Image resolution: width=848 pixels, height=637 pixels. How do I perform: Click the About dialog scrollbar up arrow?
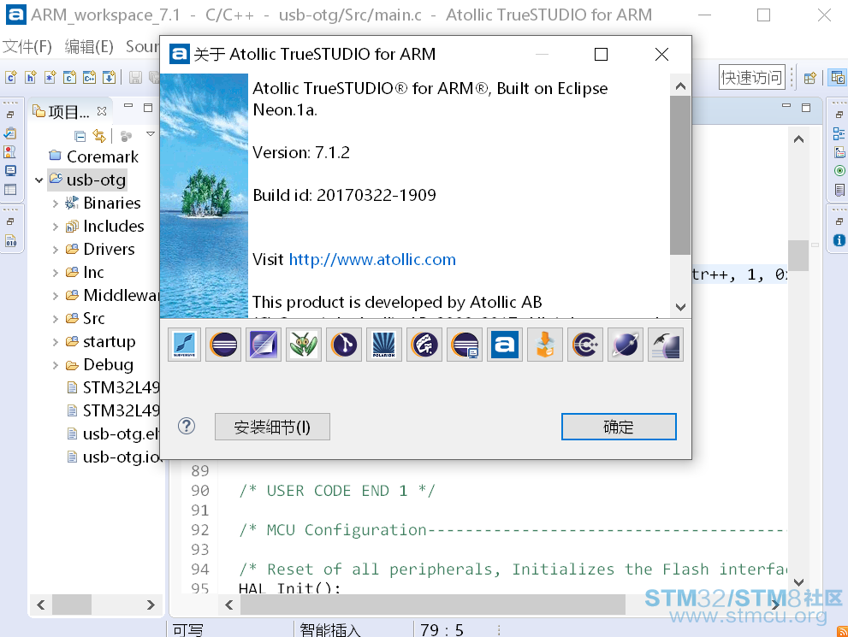(680, 86)
